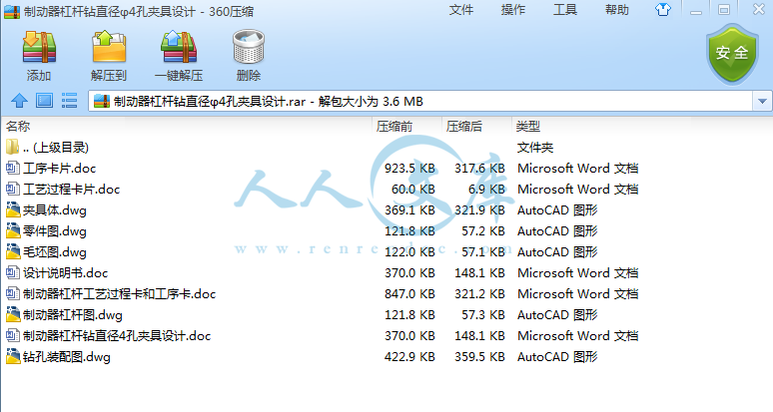The height and width of the screenshot is (412, 773).
Task: Switch to list detail view mode
Action: point(70,101)
